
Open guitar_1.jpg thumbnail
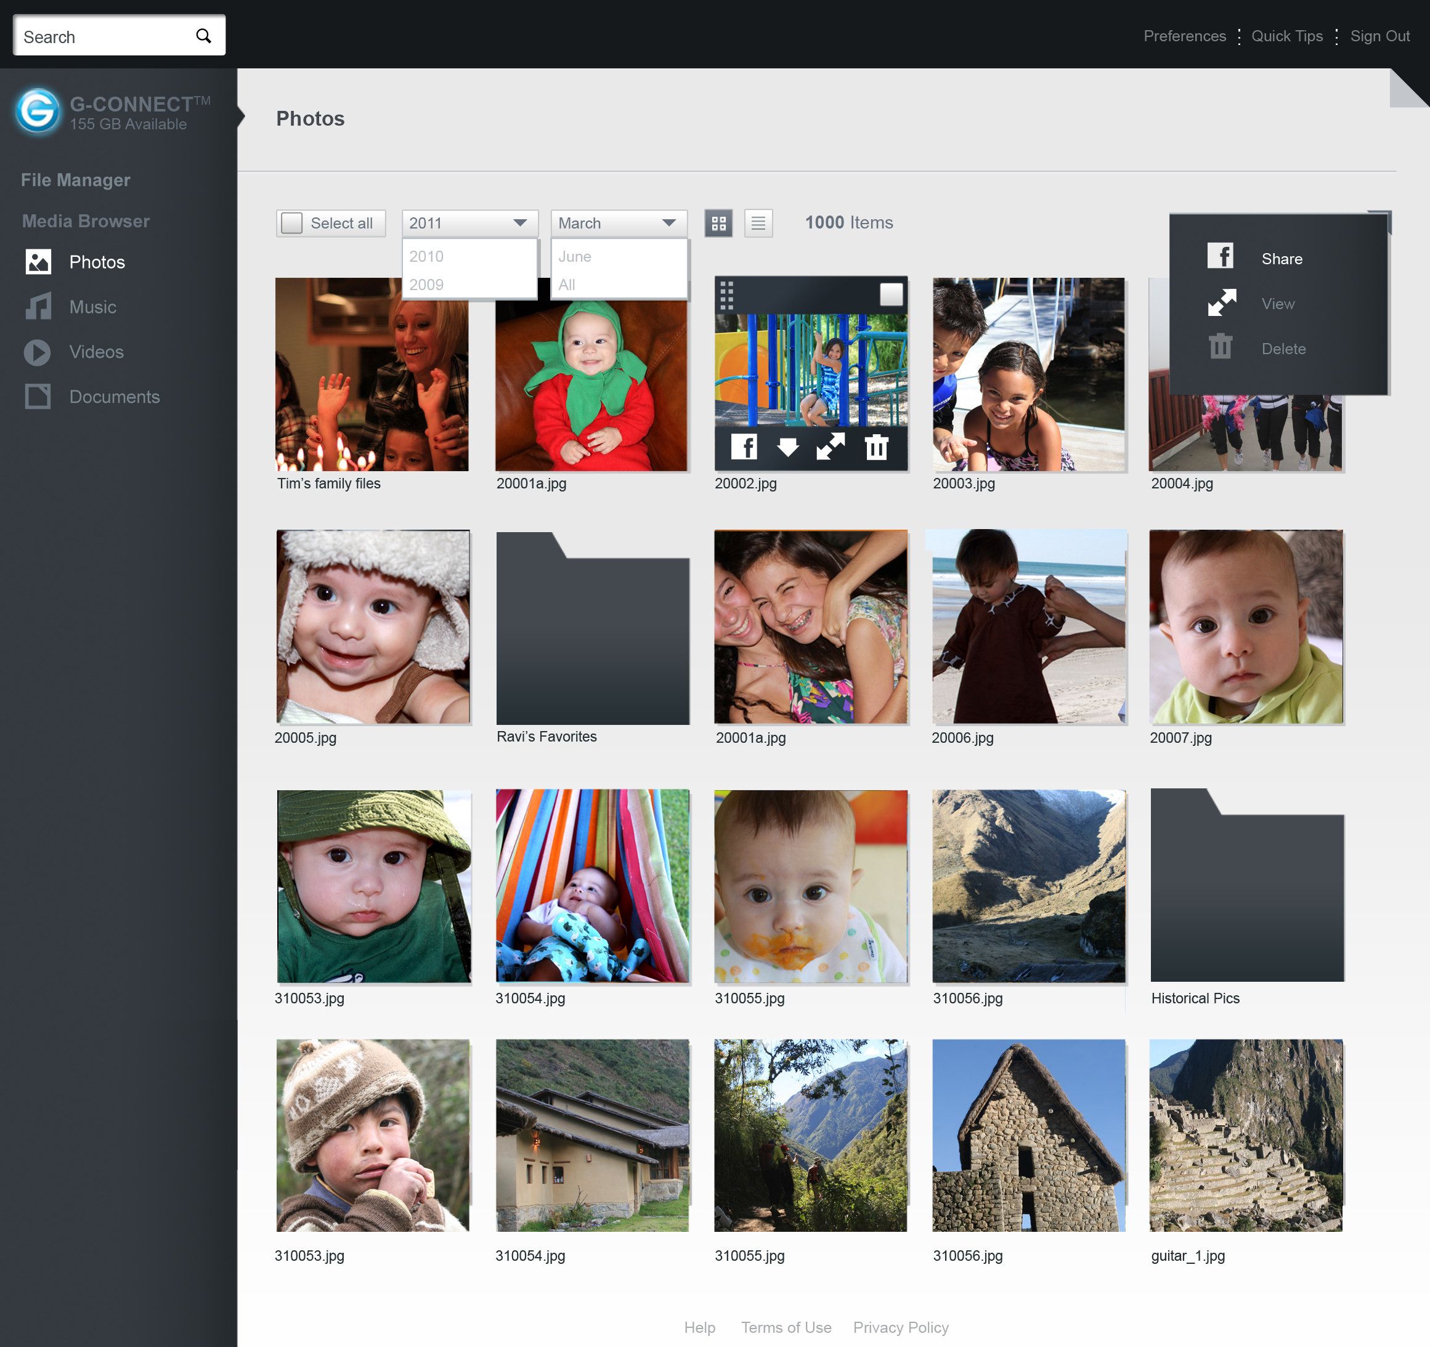click(1245, 1135)
